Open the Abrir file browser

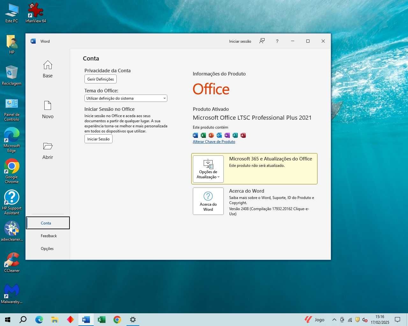coord(47,151)
